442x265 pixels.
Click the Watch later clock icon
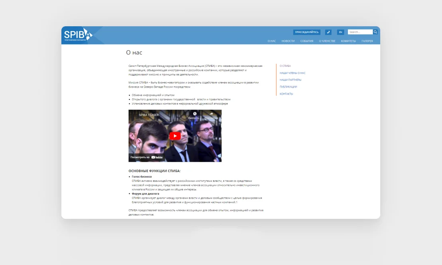[x=194, y=114]
